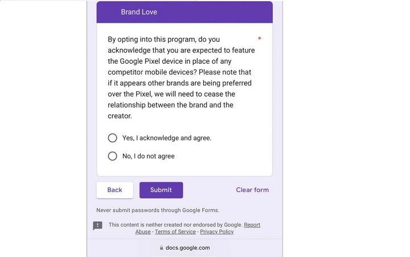Click the red required asterisk
Image resolution: width=410 pixels, height=257 pixels.
260,39
